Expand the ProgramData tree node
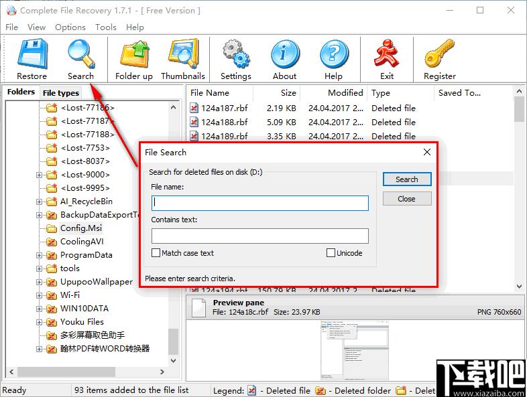This screenshot has width=527, height=397. [40, 255]
